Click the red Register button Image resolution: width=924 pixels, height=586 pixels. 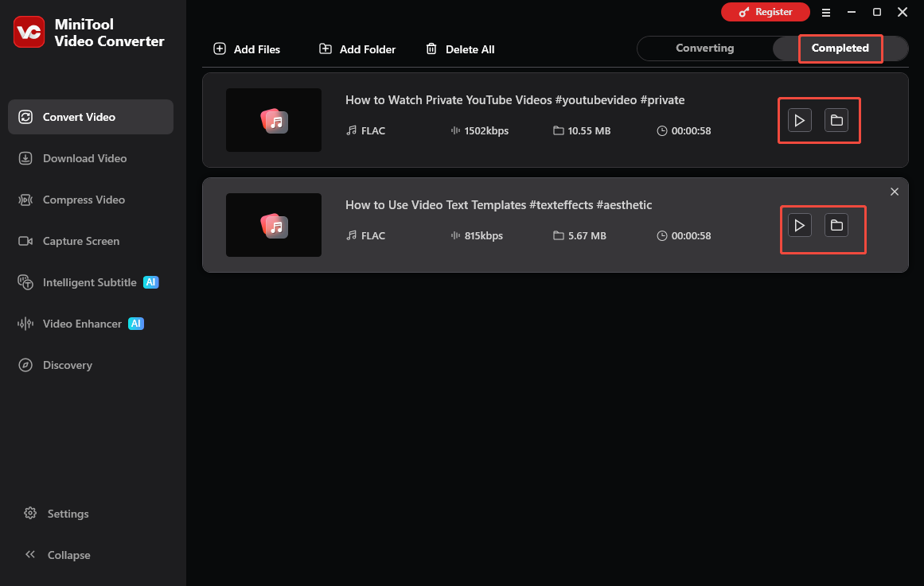[765, 12]
